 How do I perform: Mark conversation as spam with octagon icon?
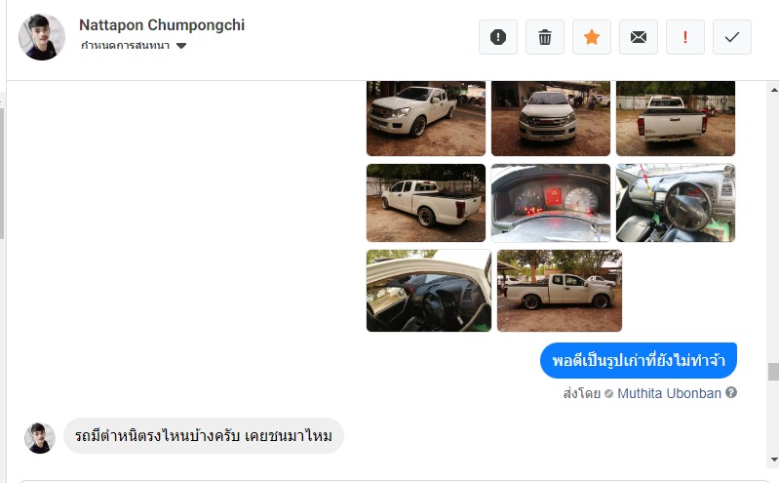498,37
